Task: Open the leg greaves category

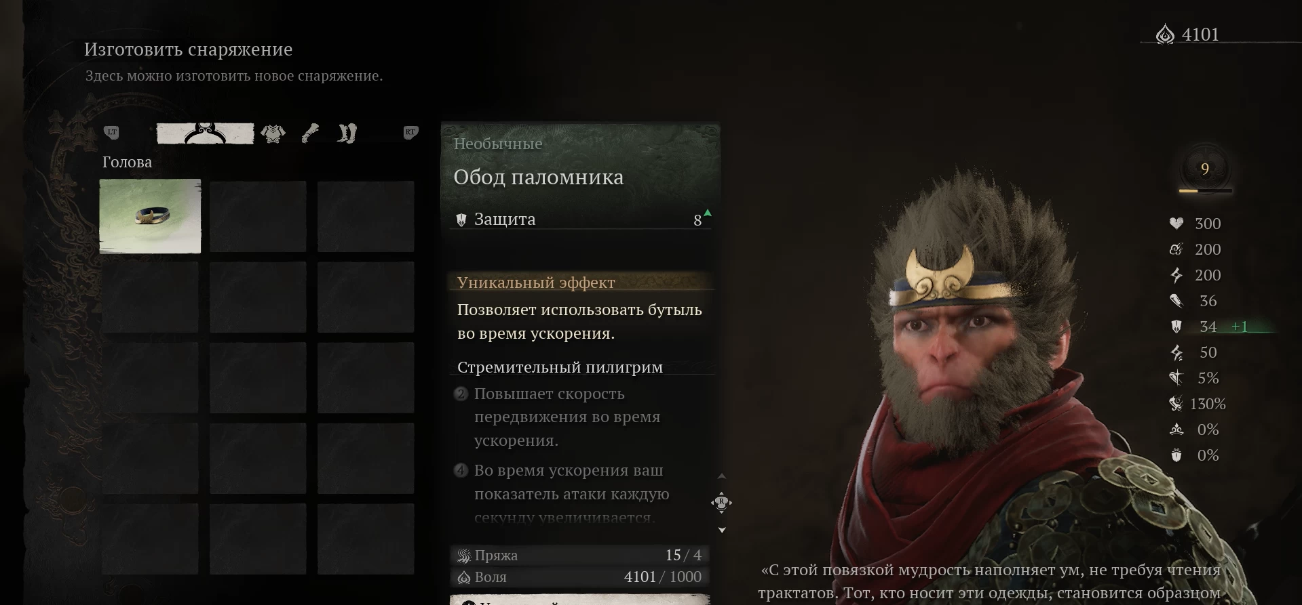Action: coord(347,133)
